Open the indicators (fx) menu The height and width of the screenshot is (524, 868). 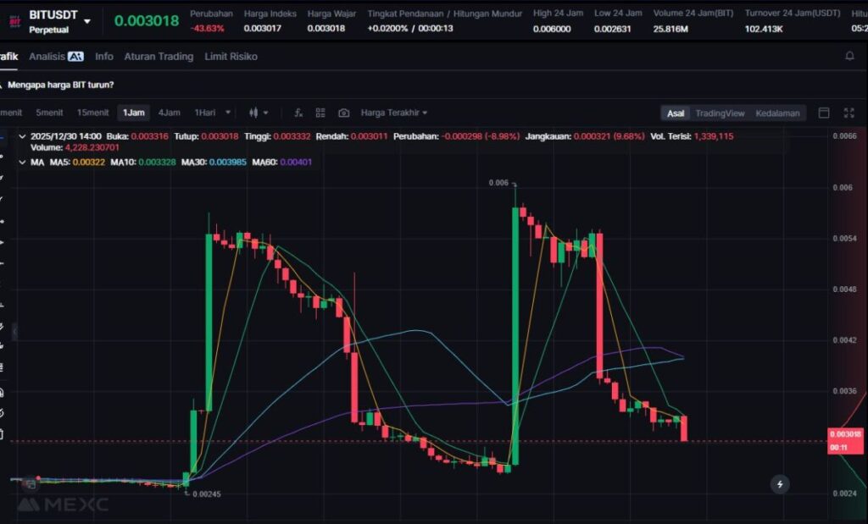pos(298,113)
